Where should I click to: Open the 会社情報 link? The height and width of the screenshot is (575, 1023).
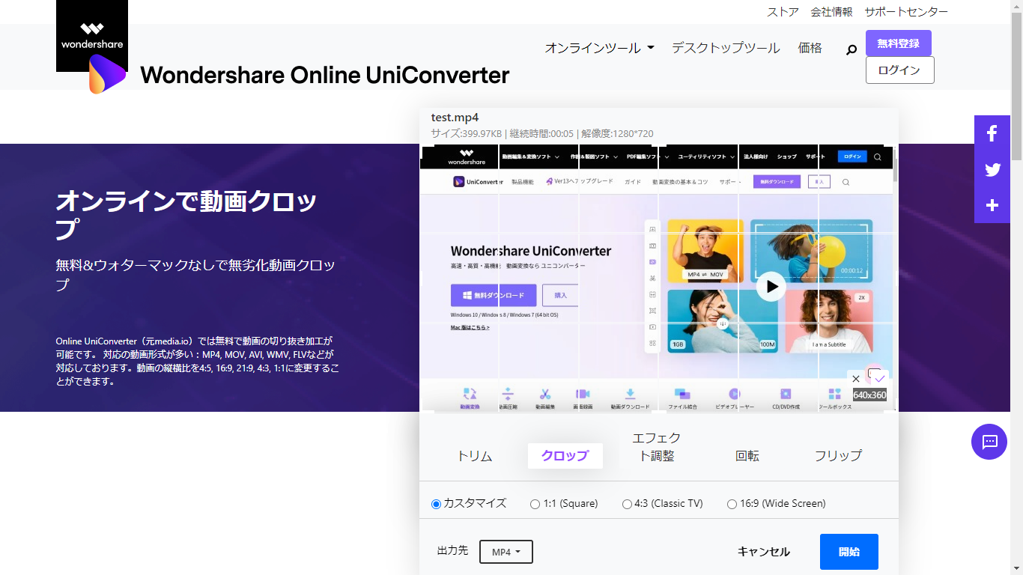[x=831, y=12]
